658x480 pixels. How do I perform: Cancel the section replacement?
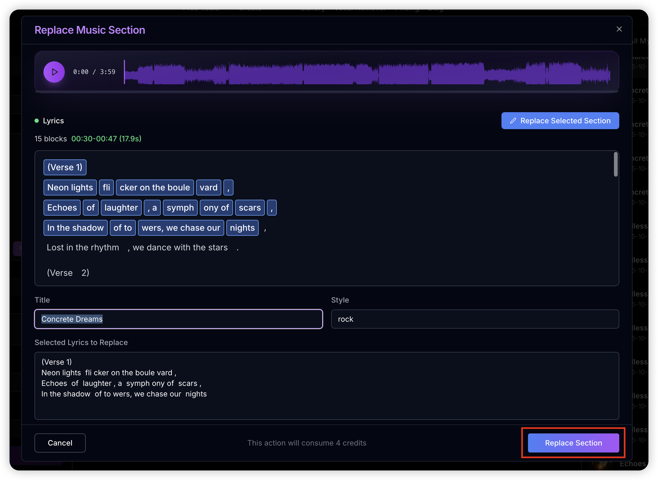tap(60, 443)
